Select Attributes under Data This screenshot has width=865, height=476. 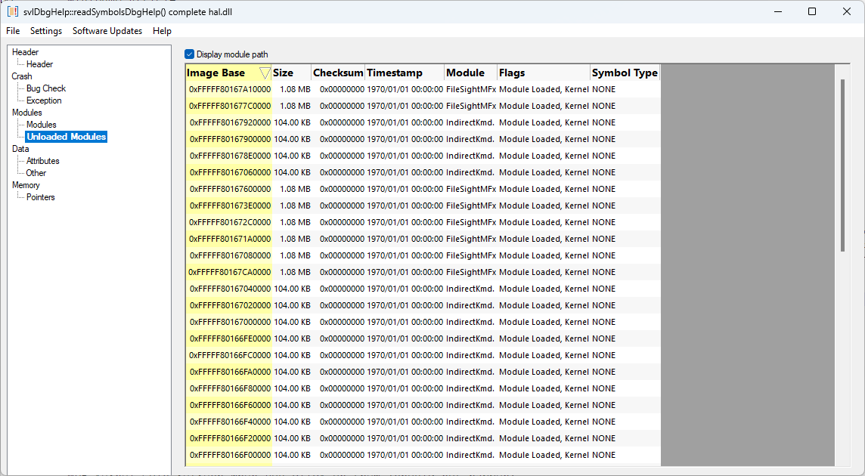pyautogui.click(x=42, y=160)
